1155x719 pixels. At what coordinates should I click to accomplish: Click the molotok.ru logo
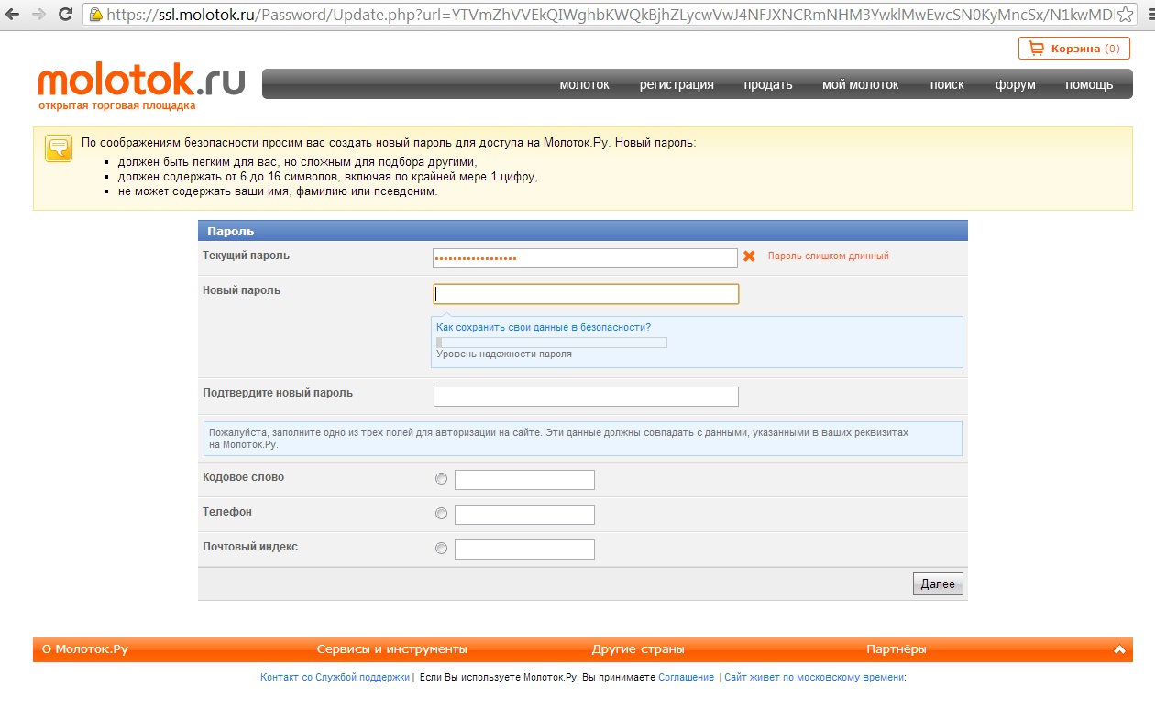click(x=141, y=82)
